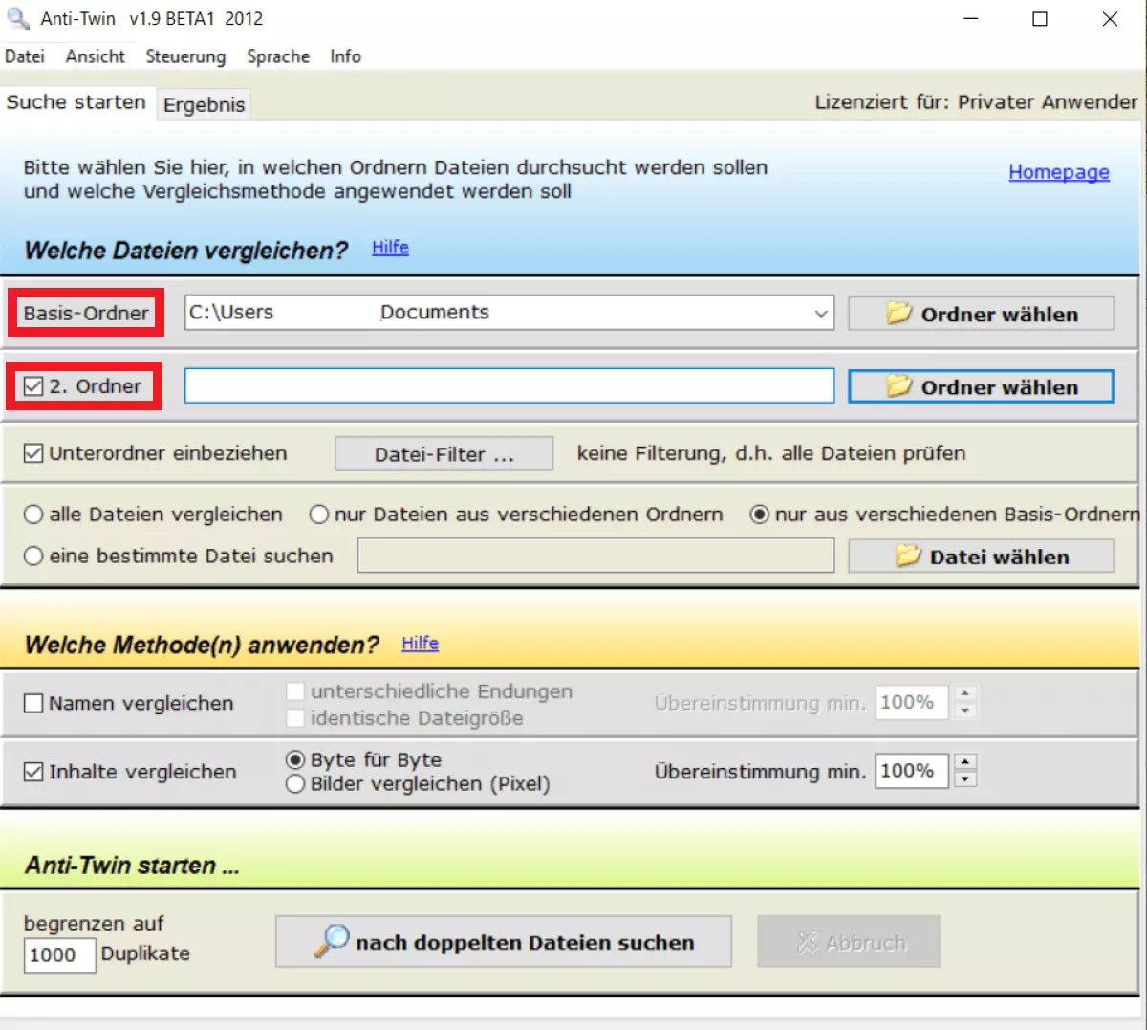1147x1030 pixels.
Task: Select Byte für Byte comparison
Action: [295, 760]
